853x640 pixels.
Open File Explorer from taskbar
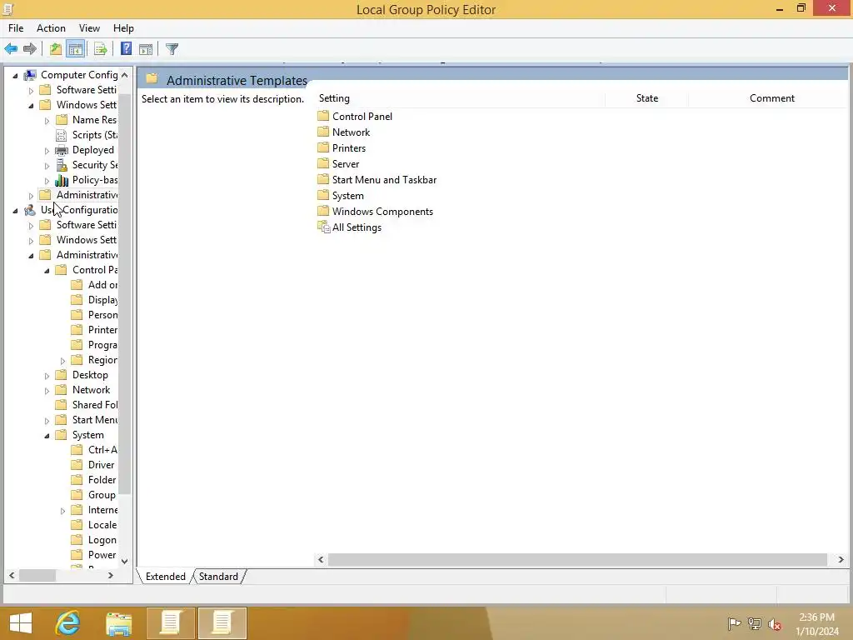click(118, 623)
